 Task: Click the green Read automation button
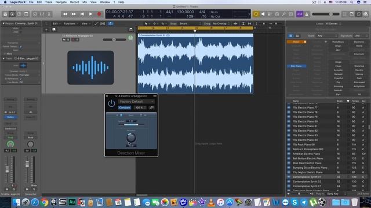[x=10, y=138]
